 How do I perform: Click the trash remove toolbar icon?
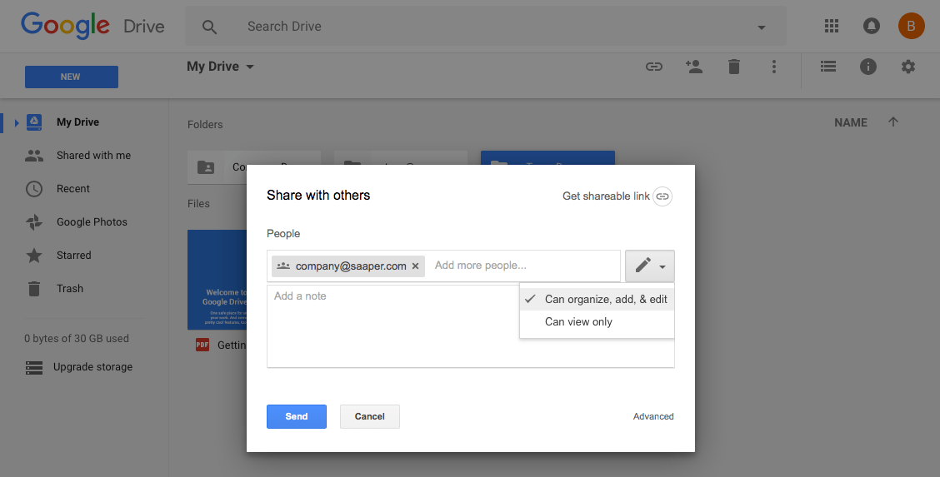coord(734,67)
